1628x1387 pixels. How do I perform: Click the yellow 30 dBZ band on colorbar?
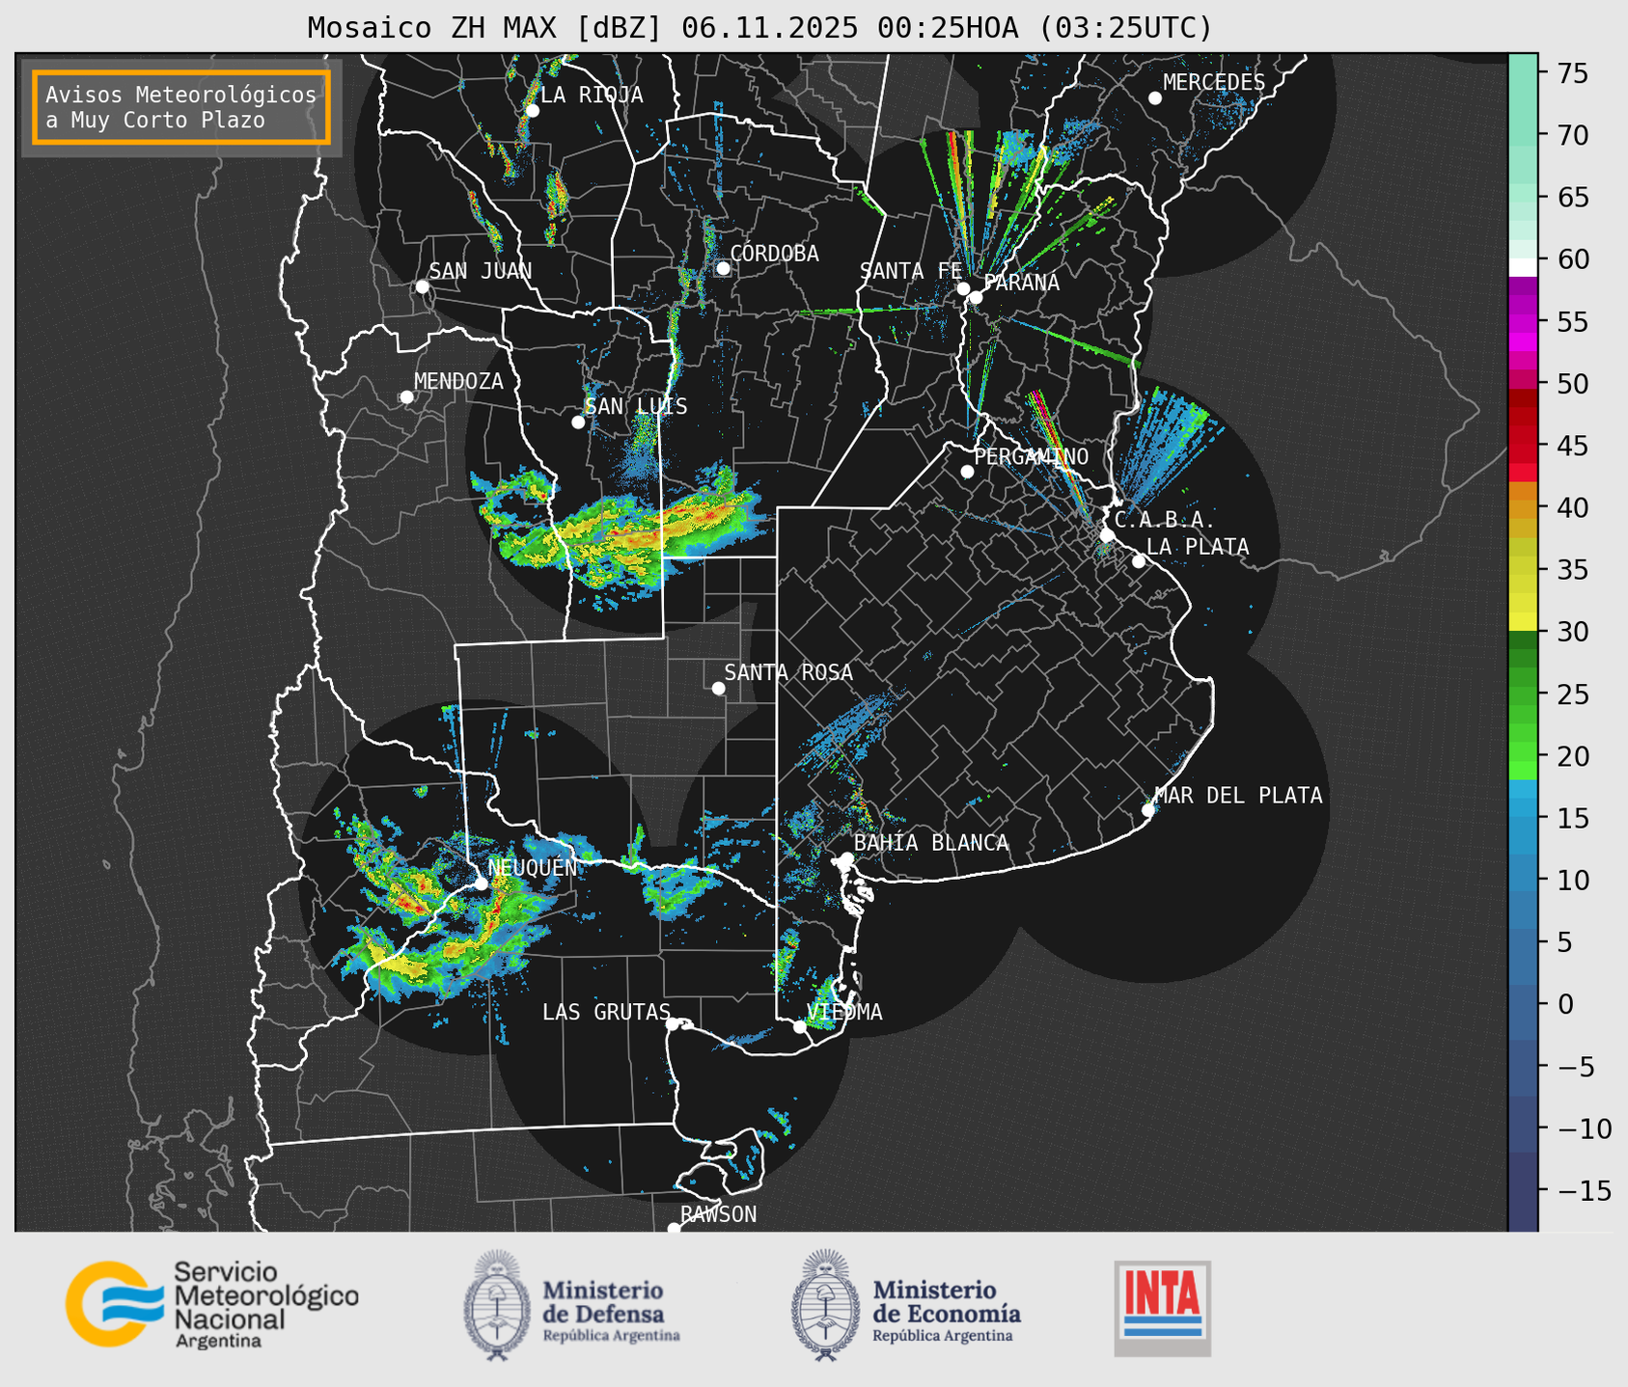coord(1522,622)
